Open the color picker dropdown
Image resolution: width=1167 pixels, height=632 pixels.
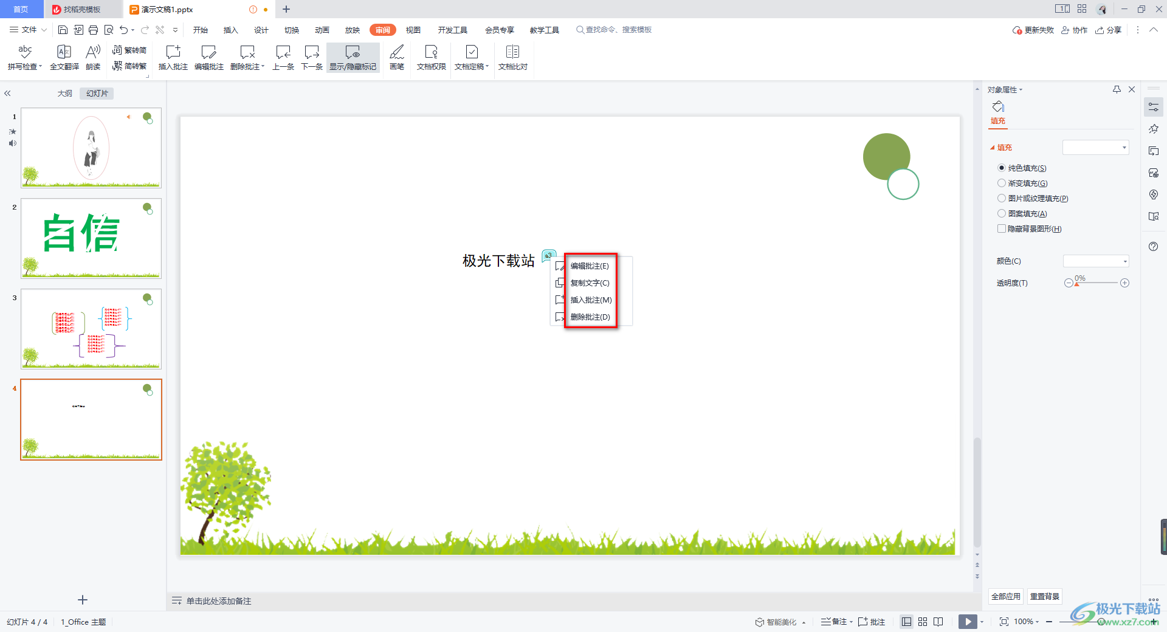[x=1096, y=261]
